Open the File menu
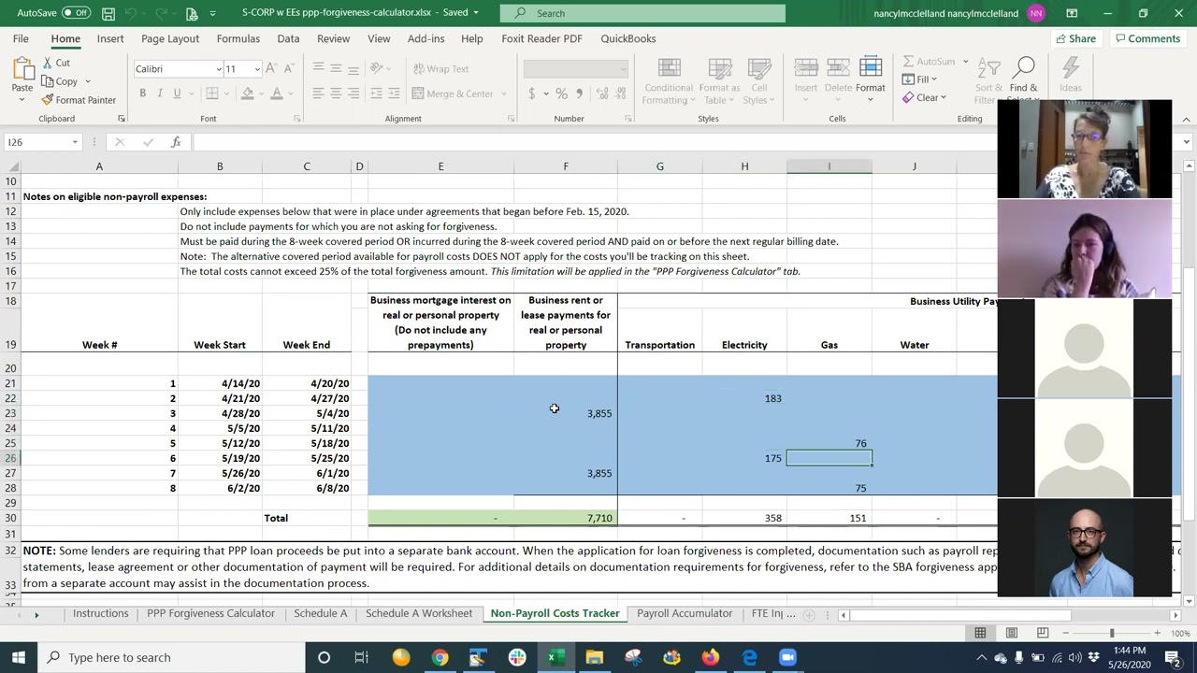 [x=21, y=38]
